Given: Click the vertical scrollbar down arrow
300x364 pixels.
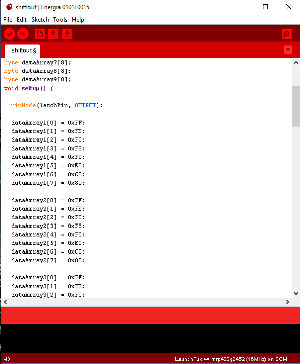Looking at the screenshot, I should [296, 294].
